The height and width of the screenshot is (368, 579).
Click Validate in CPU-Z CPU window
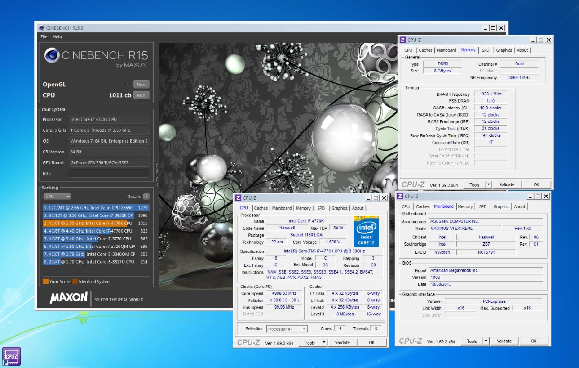click(342, 342)
